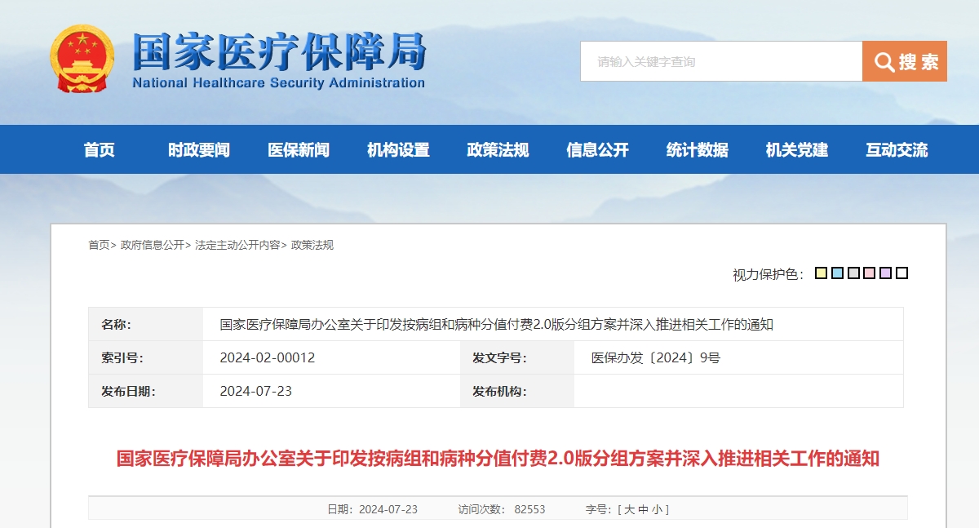Viewport: 979px width, 528px height.
Task: Open the 互动交流 section
Action: tap(896, 149)
